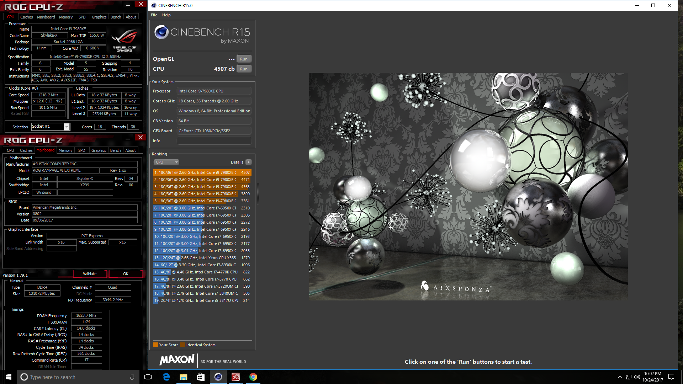This screenshot has width=683, height=384.
Task: Click Validate button in CPU-Z
Action: click(x=90, y=274)
